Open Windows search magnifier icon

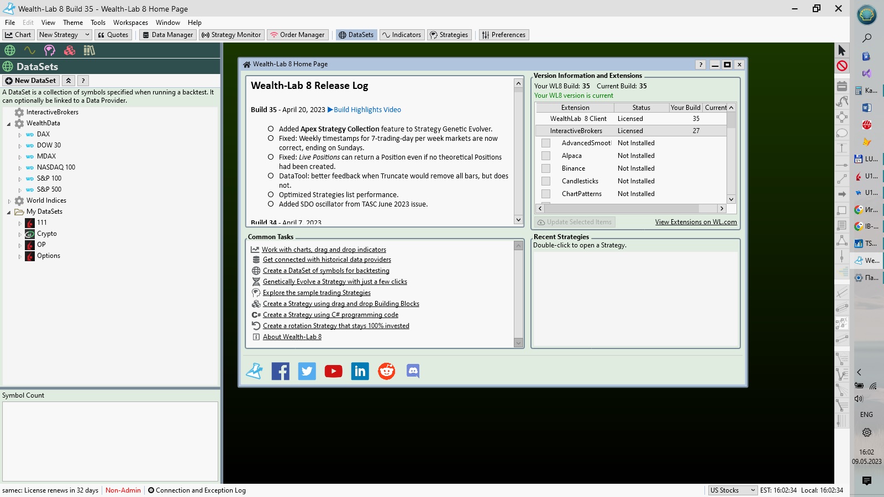(867, 38)
